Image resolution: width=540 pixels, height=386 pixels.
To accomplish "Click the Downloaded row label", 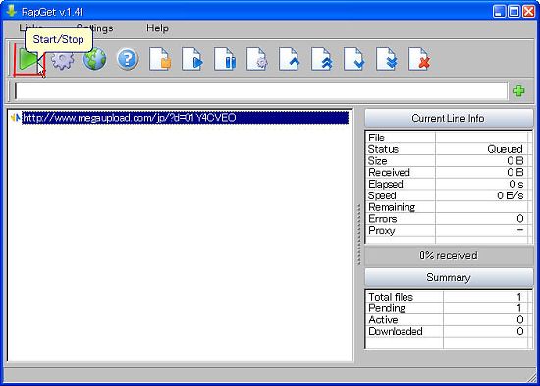I will pyautogui.click(x=396, y=331).
